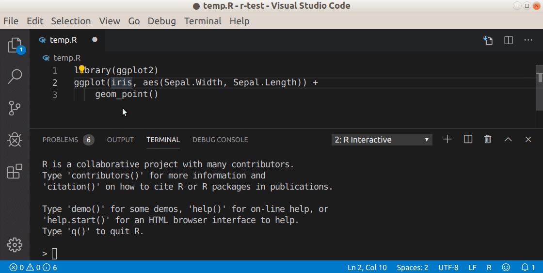Open the '2: R Interactive' terminal dropdown

[382, 140]
